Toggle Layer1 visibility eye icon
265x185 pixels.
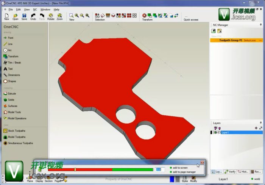click(215, 132)
